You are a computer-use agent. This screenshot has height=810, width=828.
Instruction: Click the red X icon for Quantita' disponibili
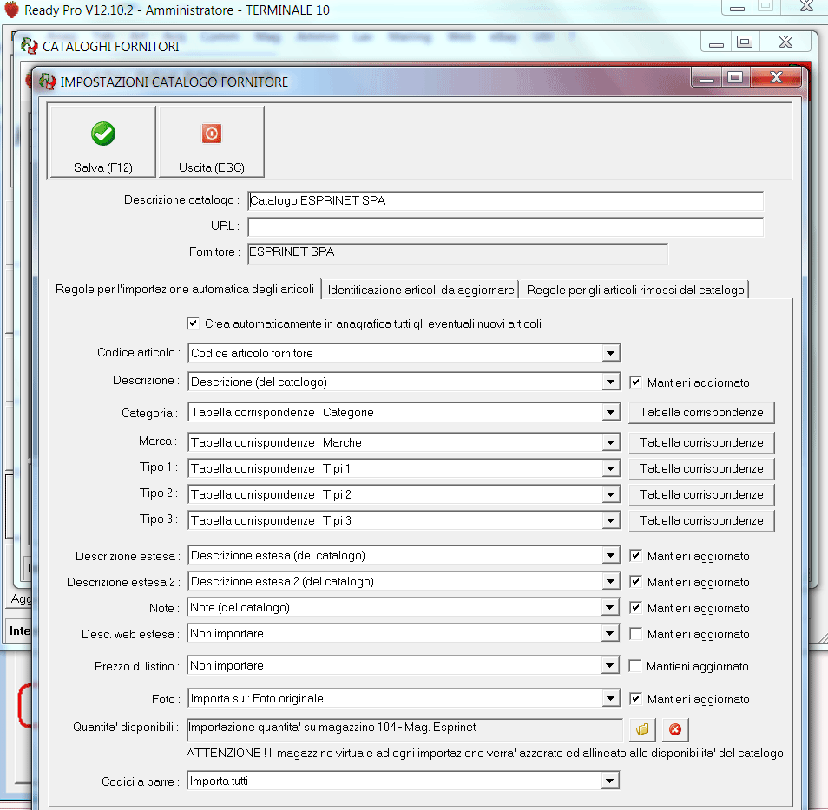(675, 729)
